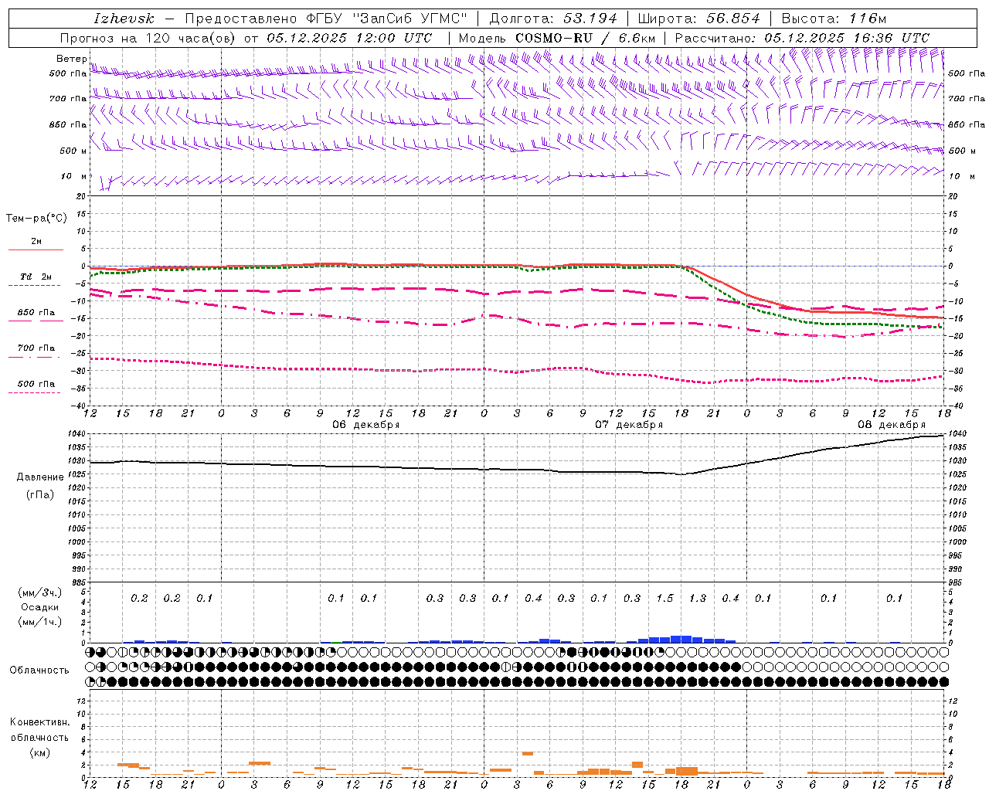Click the (мм/3ч.) precipitation unit label
This screenshot has width=989, height=791.
click(x=40, y=592)
